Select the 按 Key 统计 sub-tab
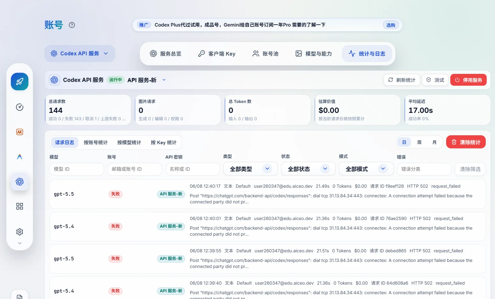Screen dimensions: 495x299 click(164, 143)
